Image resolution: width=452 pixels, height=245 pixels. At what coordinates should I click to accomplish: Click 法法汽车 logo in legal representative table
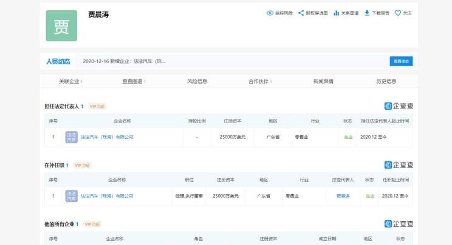pos(71,137)
